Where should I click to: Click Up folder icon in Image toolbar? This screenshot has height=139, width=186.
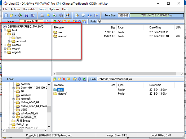55,21
